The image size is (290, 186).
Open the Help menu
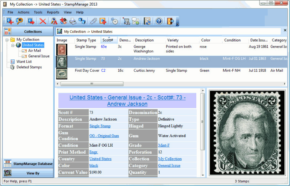click(80, 12)
